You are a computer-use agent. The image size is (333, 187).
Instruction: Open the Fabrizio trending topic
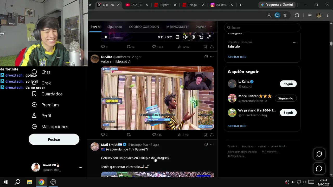tap(234, 46)
